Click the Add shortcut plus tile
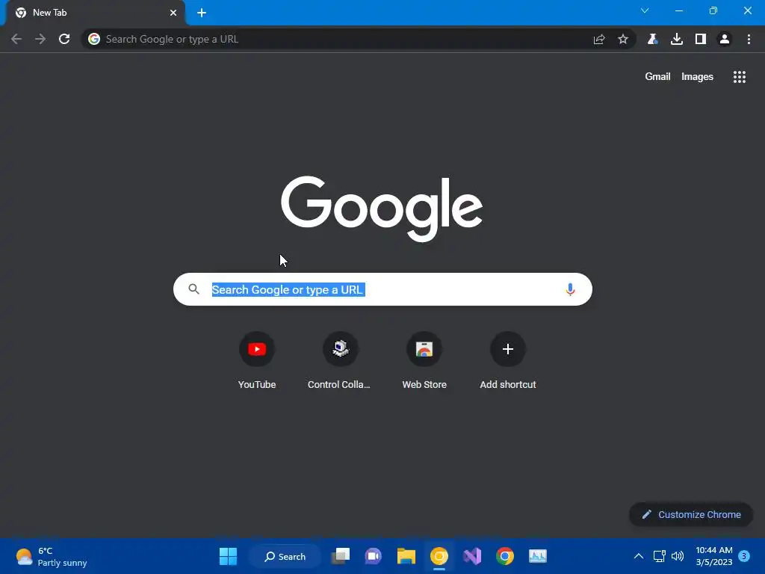The height and width of the screenshot is (574, 765). point(508,361)
